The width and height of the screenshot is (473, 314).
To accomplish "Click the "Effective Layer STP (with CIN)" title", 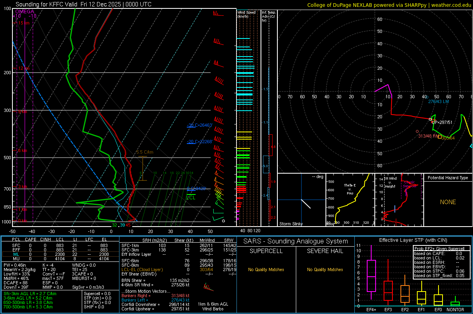I will 413,240.
